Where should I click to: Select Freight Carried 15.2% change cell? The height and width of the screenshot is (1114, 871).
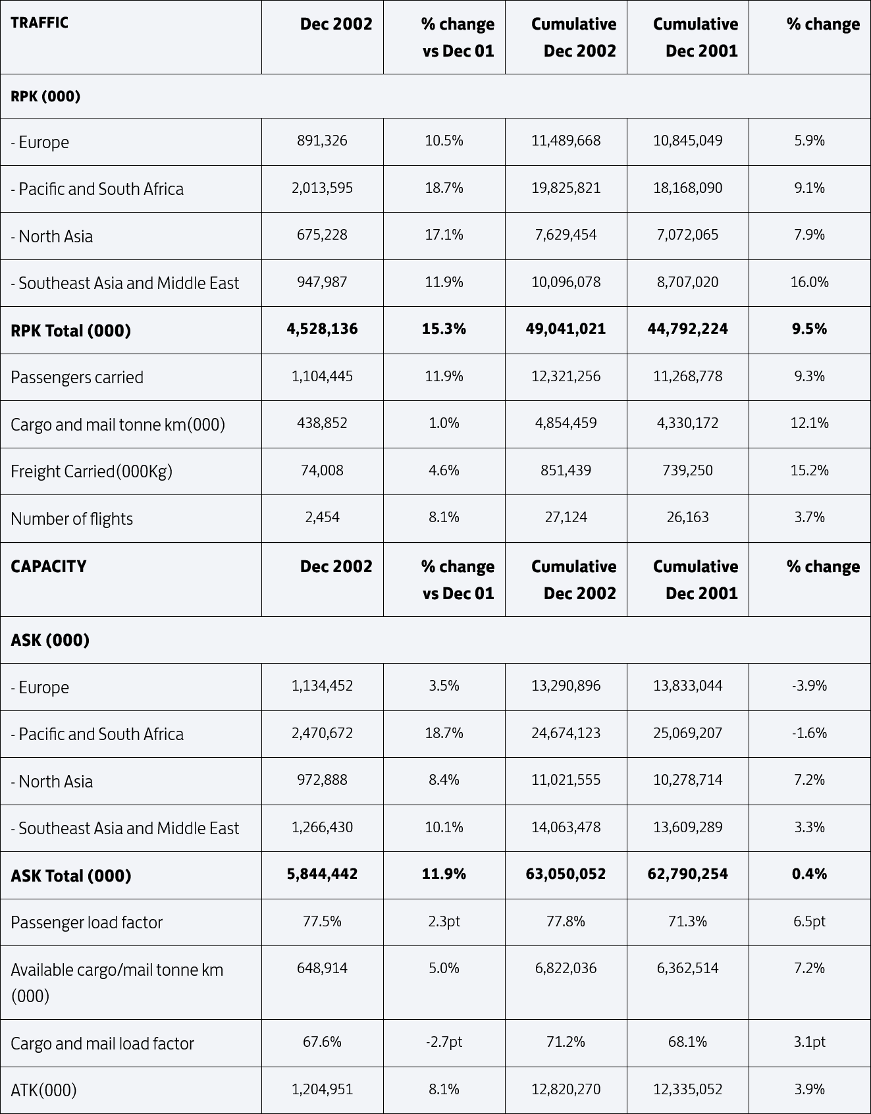coord(810,471)
